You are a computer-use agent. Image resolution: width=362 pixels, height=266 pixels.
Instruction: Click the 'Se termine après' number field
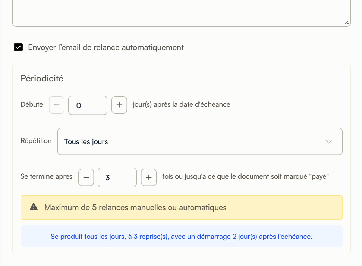click(x=117, y=177)
